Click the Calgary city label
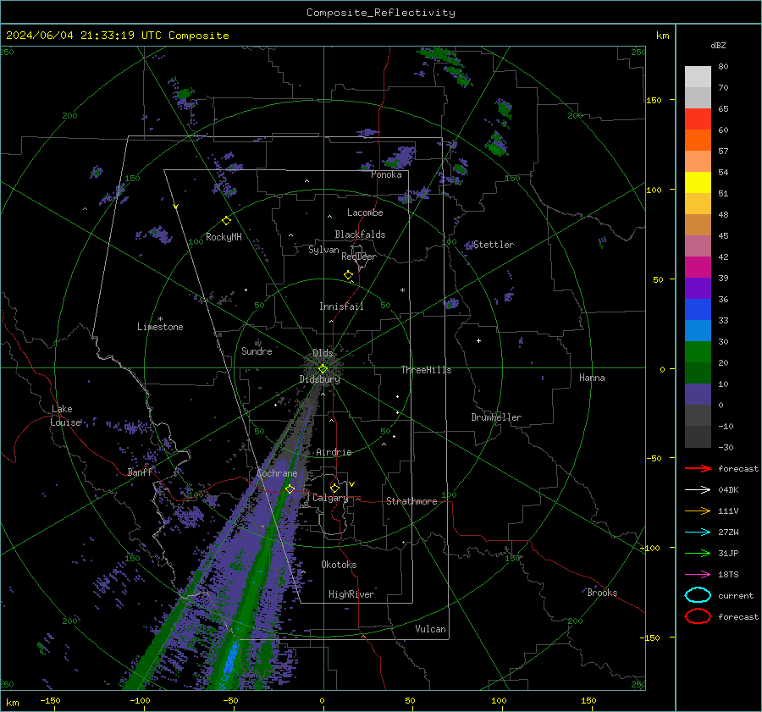The width and height of the screenshot is (762, 712). (330, 498)
